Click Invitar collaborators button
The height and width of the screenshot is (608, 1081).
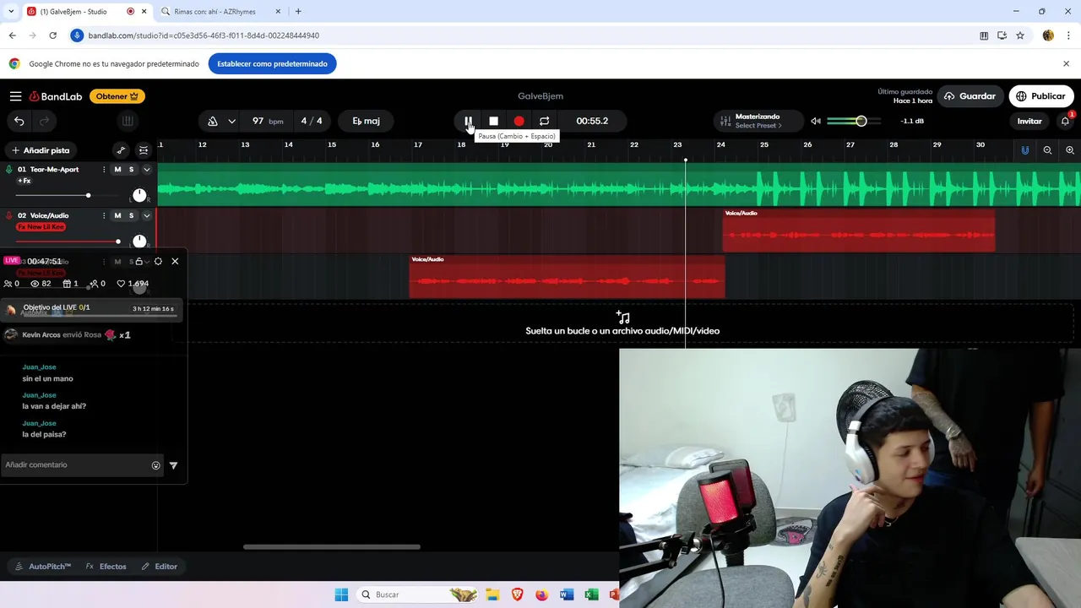(x=1029, y=121)
